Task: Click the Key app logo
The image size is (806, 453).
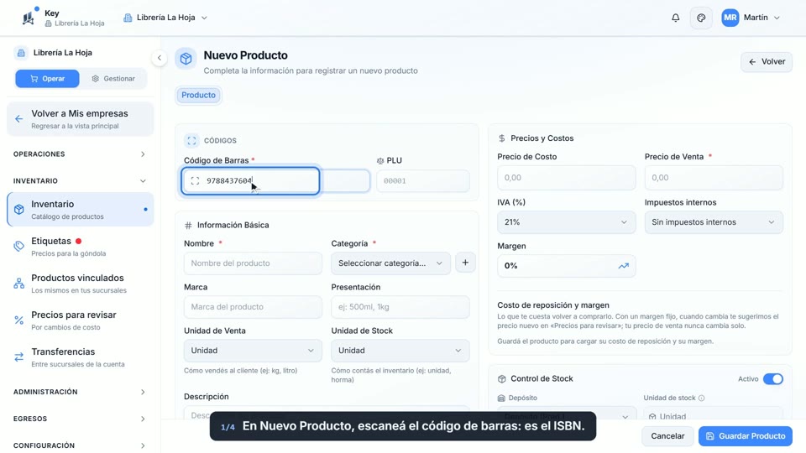Action: click(29, 18)
